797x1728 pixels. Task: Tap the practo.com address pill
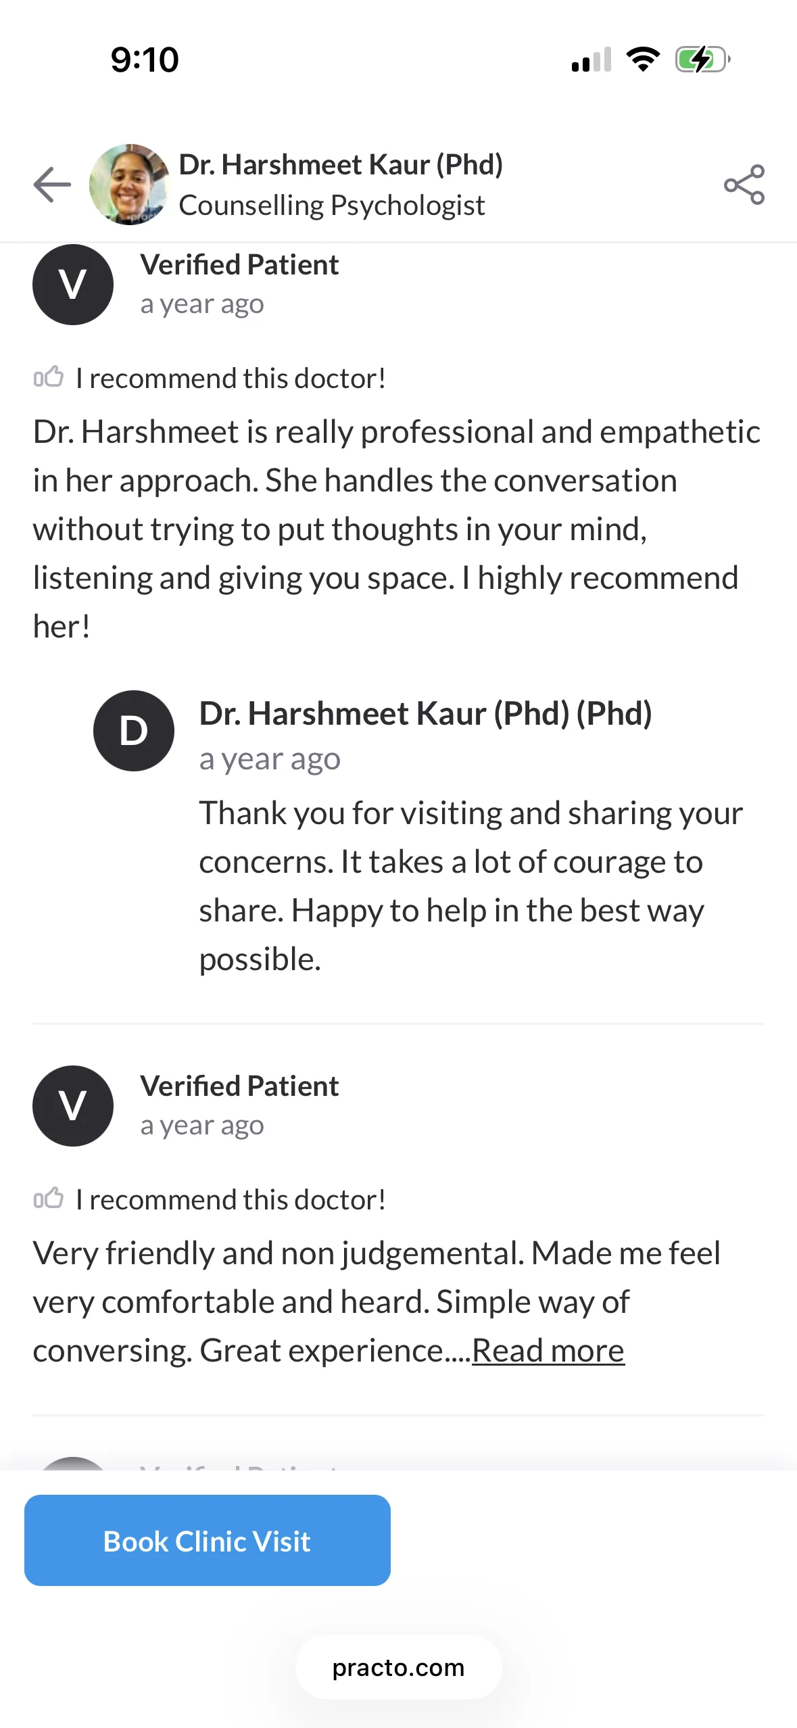(398, 1667)
